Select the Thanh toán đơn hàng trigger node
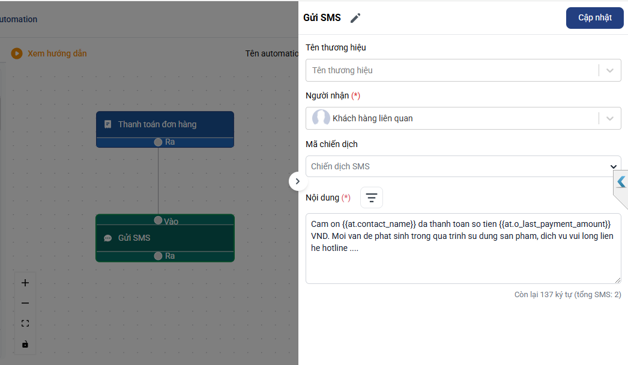628x365 pixels. point(165,124)
